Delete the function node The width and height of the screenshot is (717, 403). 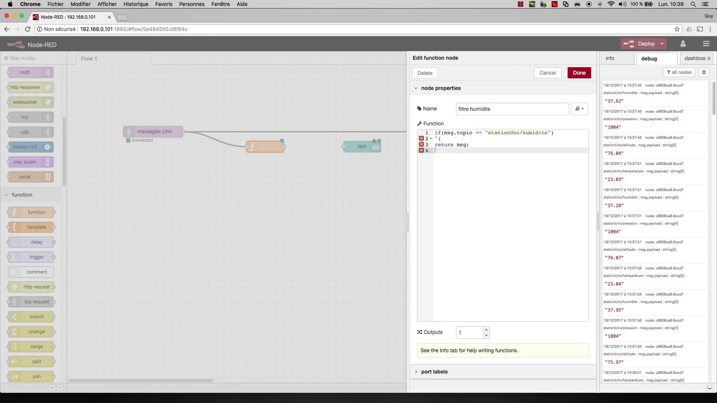(425, 73)
